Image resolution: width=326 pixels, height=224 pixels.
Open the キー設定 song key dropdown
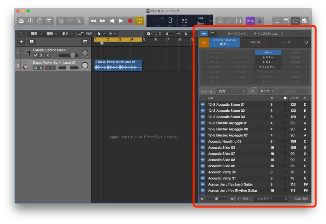271,199
